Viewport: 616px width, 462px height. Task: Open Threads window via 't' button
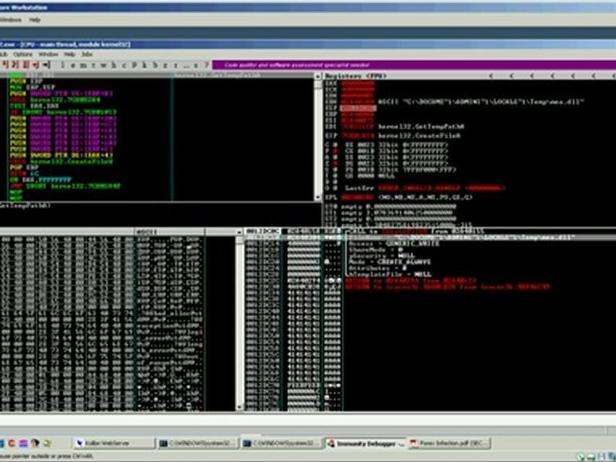click(93, 65)
